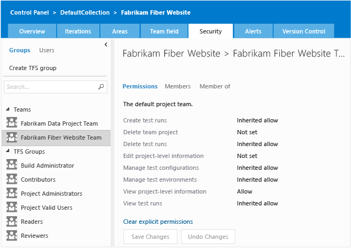Change View test runs permission value
The height and width of the screenshot is (248, 351).
tap(258, 203)
